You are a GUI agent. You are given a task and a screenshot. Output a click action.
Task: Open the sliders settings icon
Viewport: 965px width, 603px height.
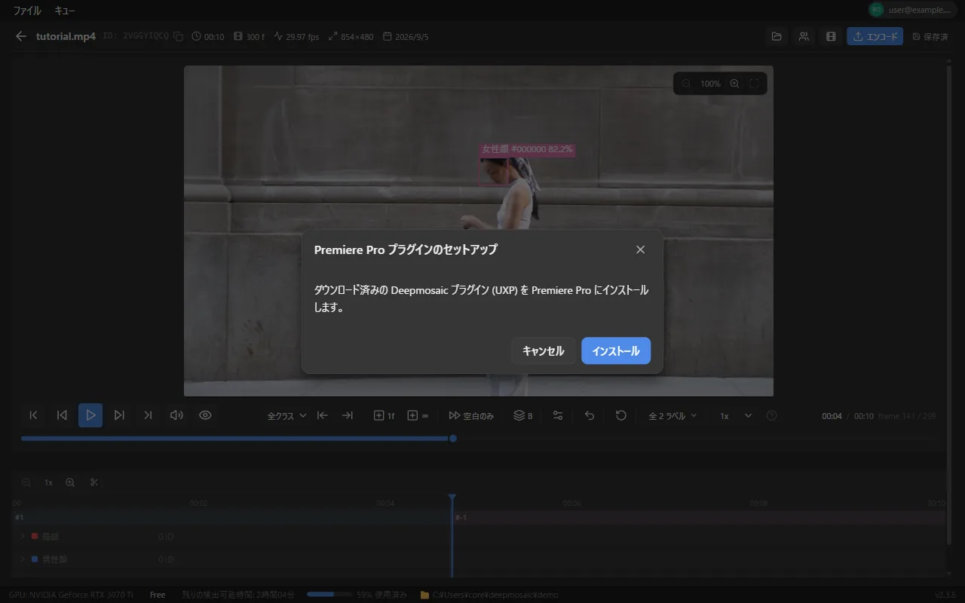coord(558,415)
